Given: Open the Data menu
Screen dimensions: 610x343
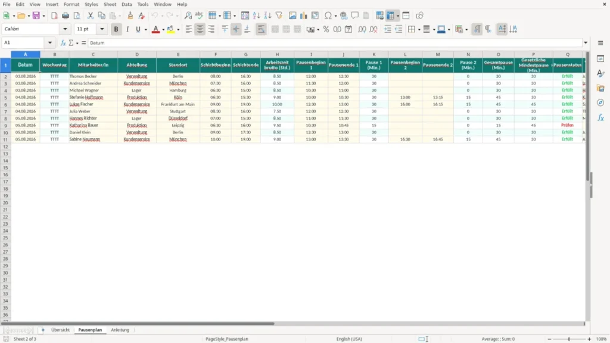Looking at the screenshot, I should tap(126, 4).
